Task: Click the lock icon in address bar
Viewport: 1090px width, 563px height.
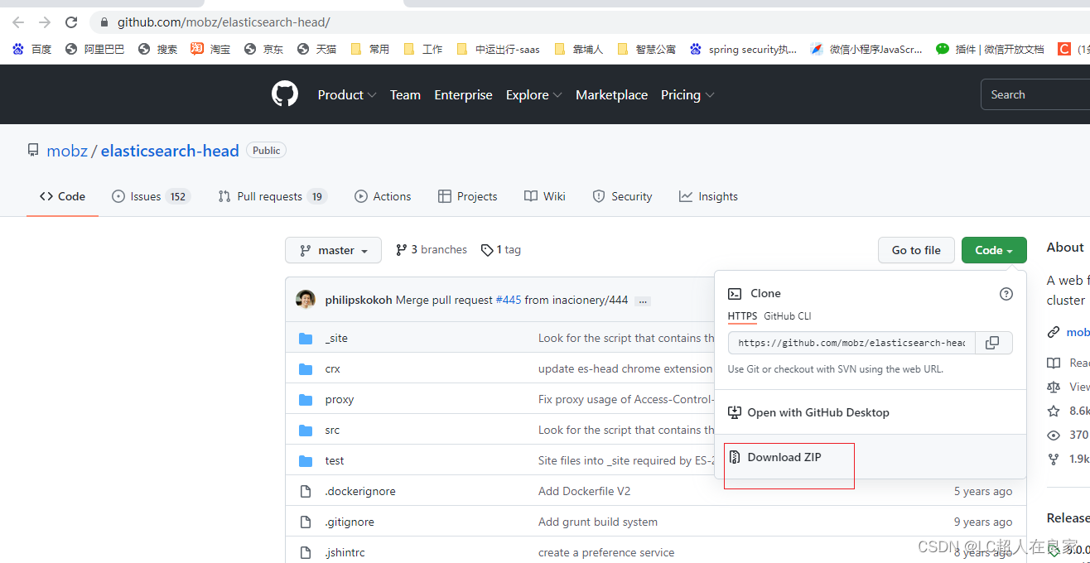Action: click(104, 22)
